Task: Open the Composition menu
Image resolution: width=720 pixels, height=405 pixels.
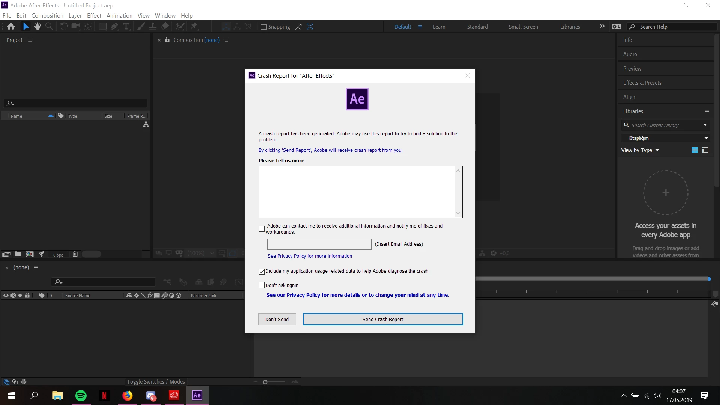Action: pyautogui.click(x=47, y=16)
